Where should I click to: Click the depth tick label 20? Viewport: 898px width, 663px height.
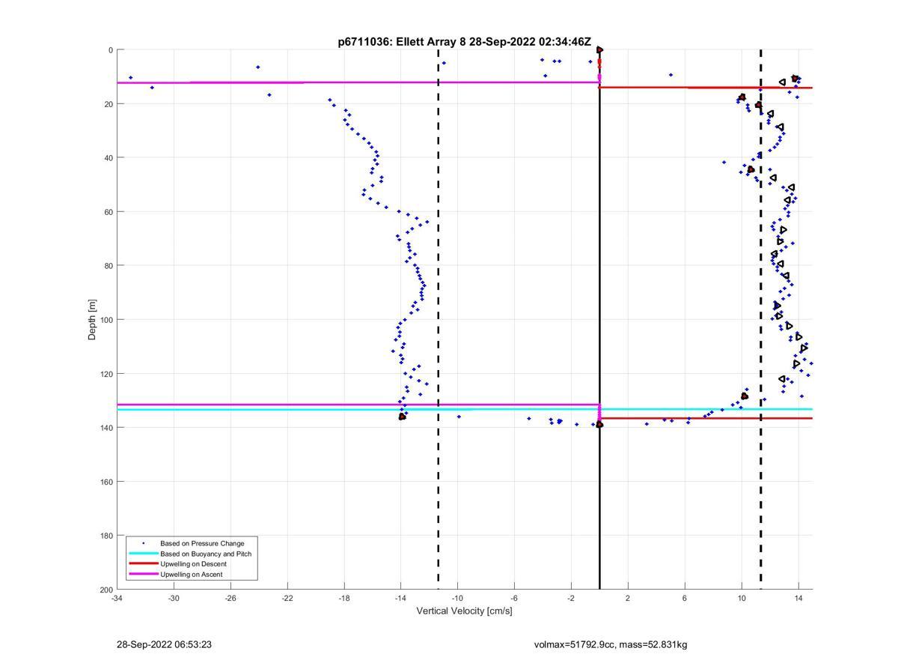point(109,104)
